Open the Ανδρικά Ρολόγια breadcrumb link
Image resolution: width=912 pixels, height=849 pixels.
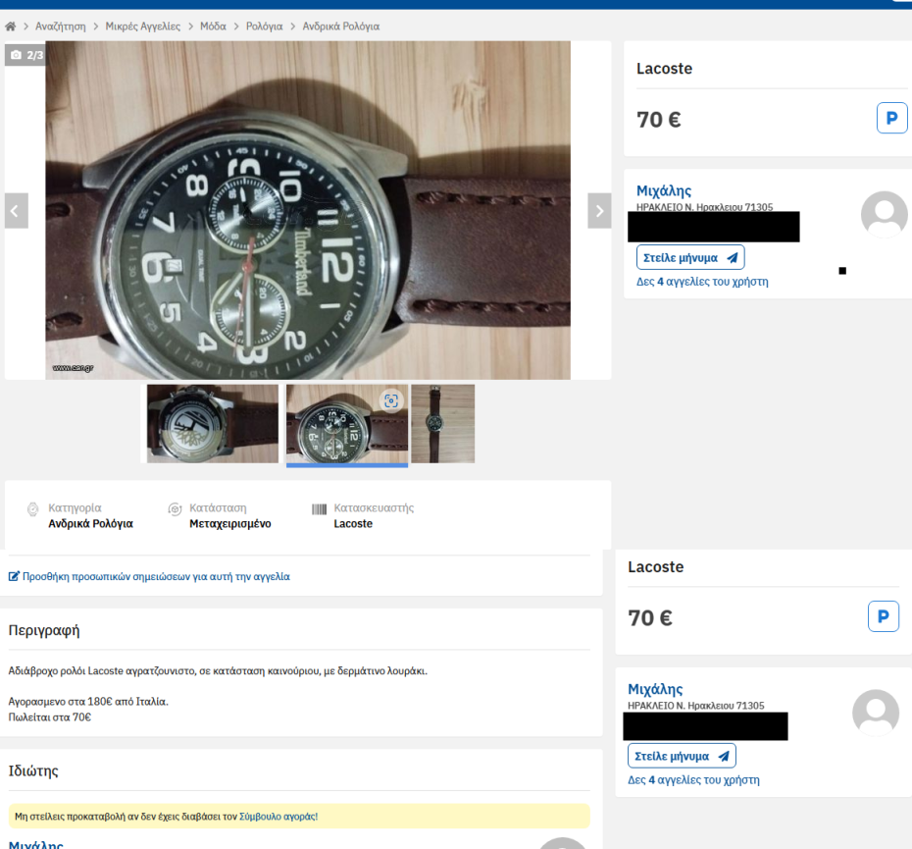(341, 27)
